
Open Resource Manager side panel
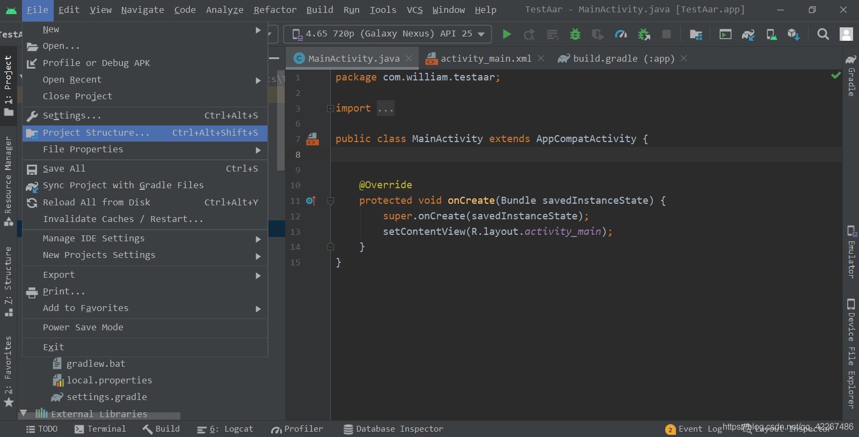pyautogui.click(x=8, y=181)
